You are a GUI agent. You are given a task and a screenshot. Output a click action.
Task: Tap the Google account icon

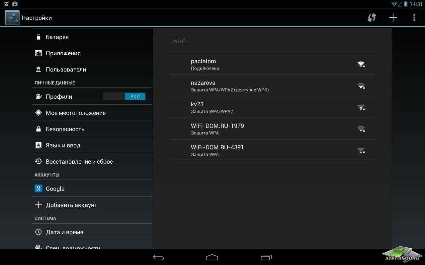pos(39,188)
